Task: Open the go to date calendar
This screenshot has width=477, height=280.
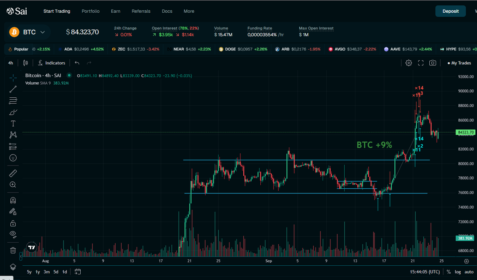Action: tap(78, 272)
